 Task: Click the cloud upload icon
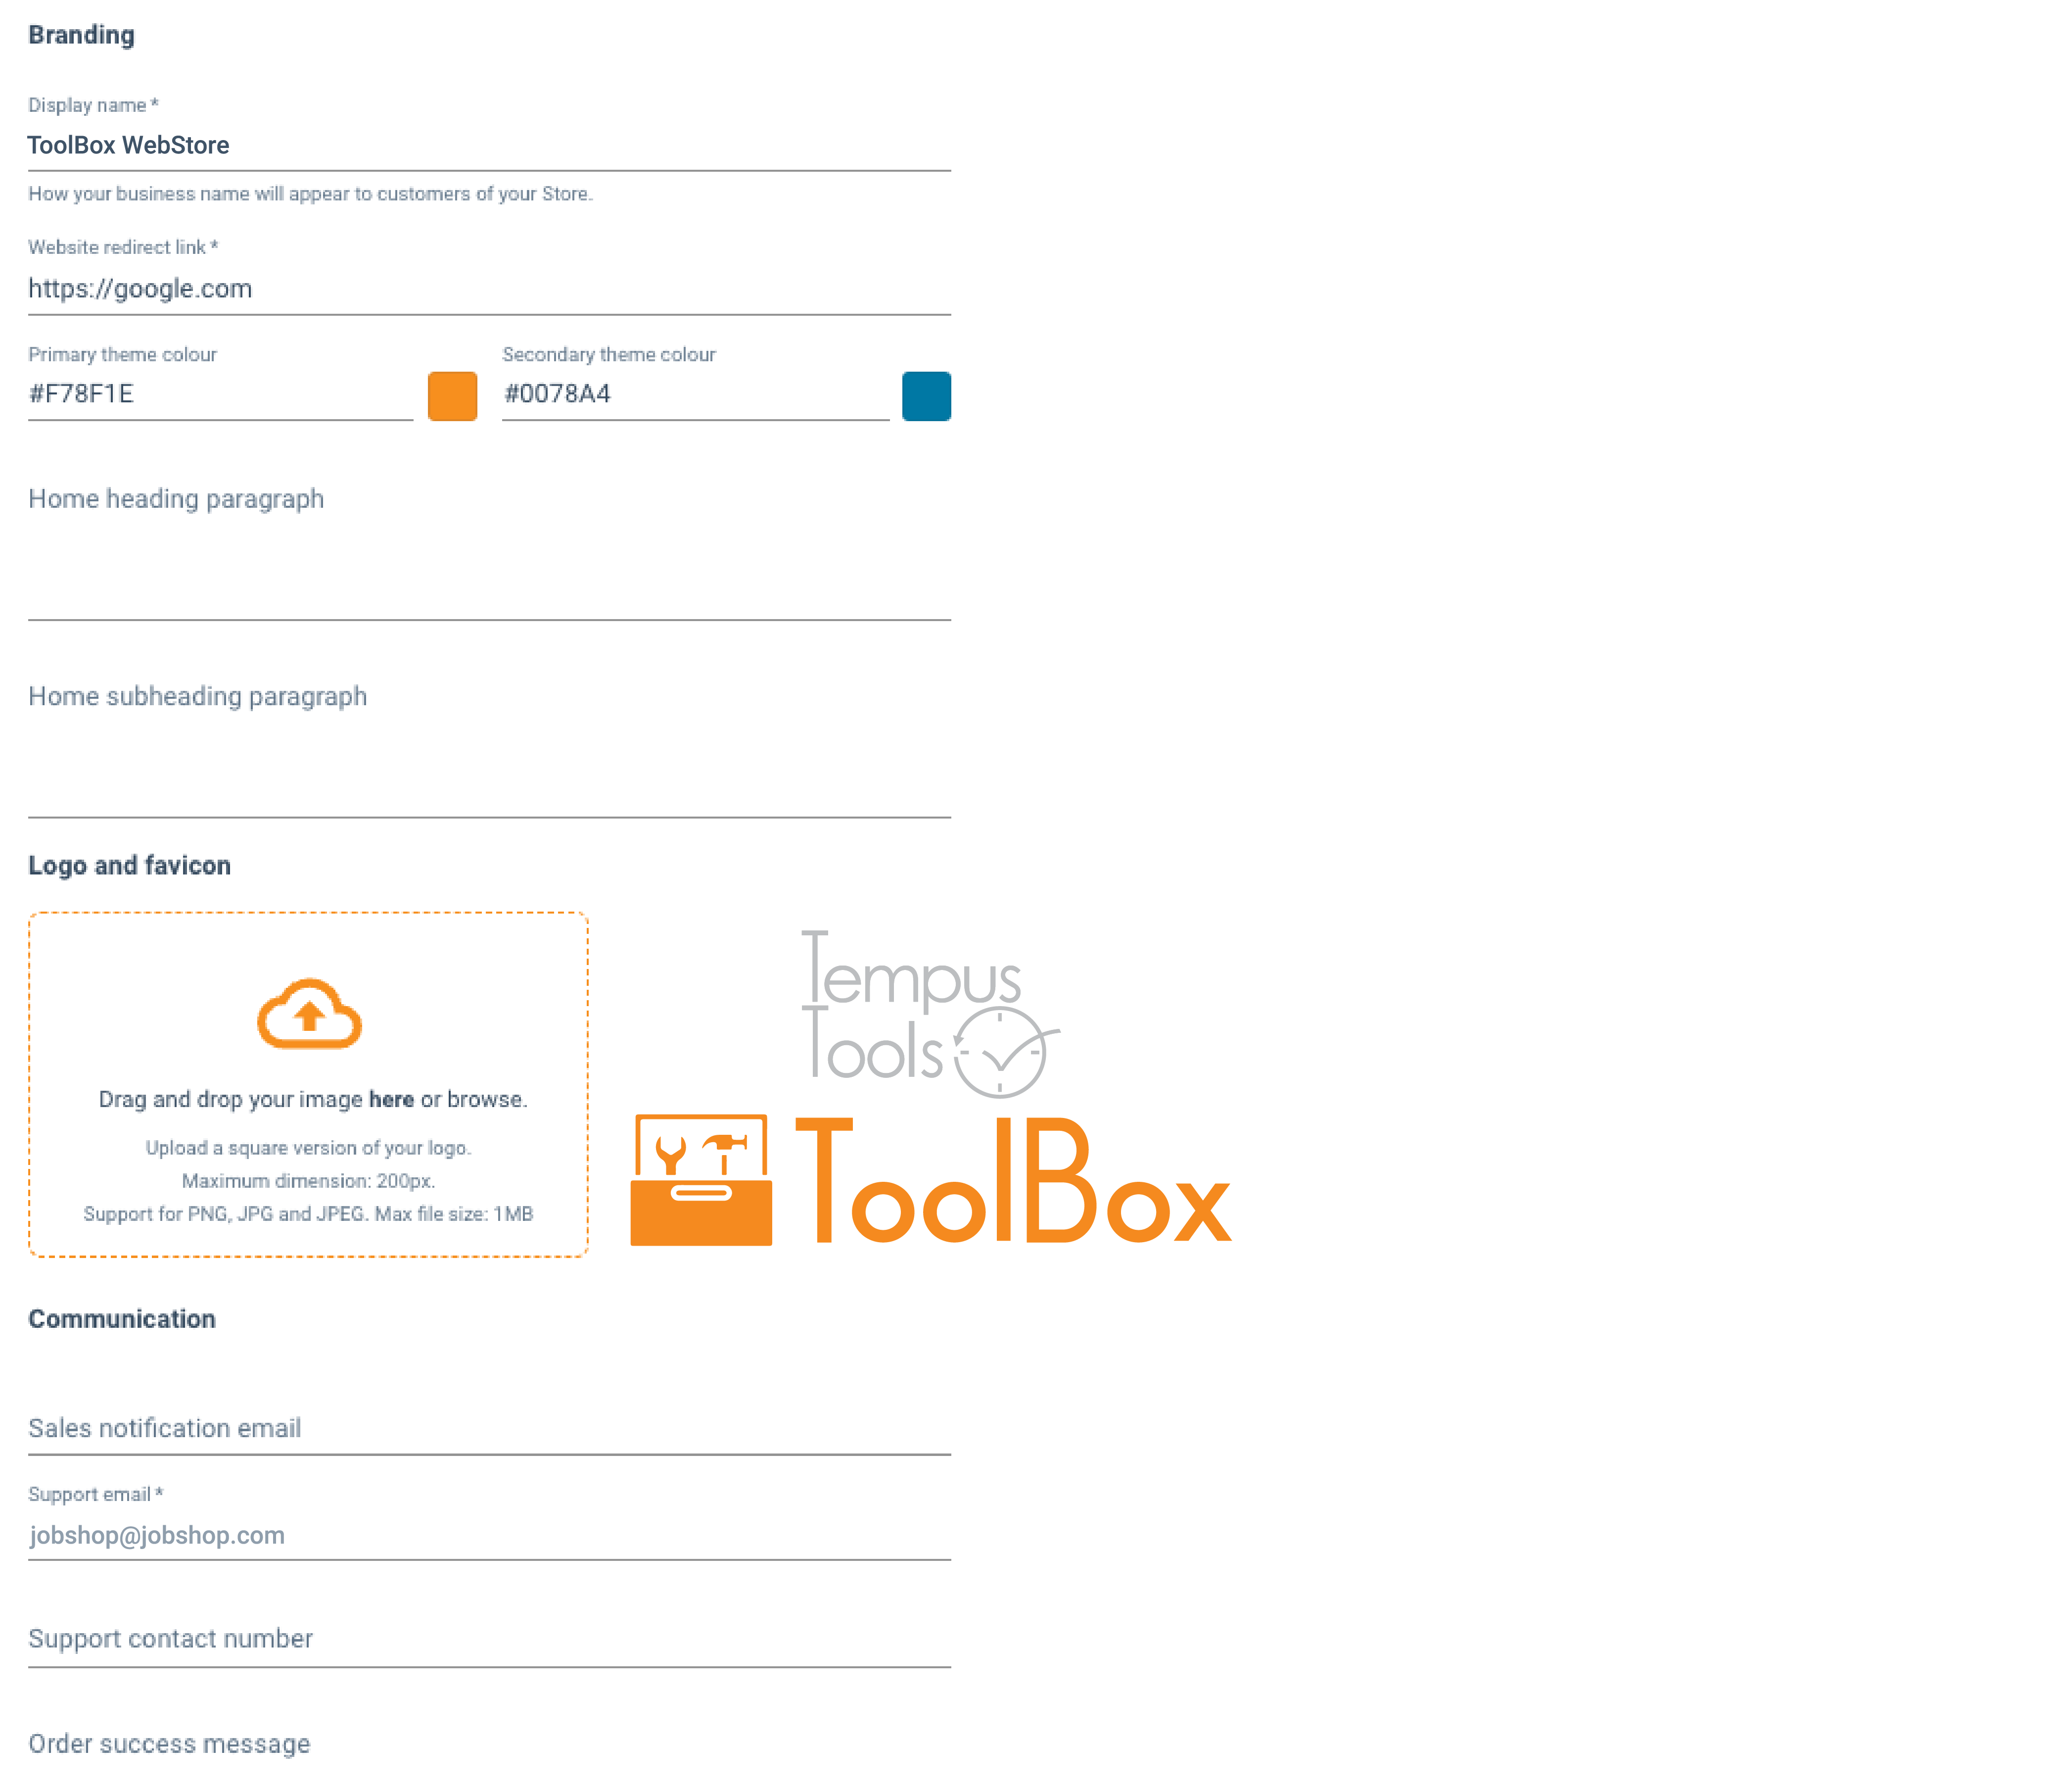[309, 1014]
